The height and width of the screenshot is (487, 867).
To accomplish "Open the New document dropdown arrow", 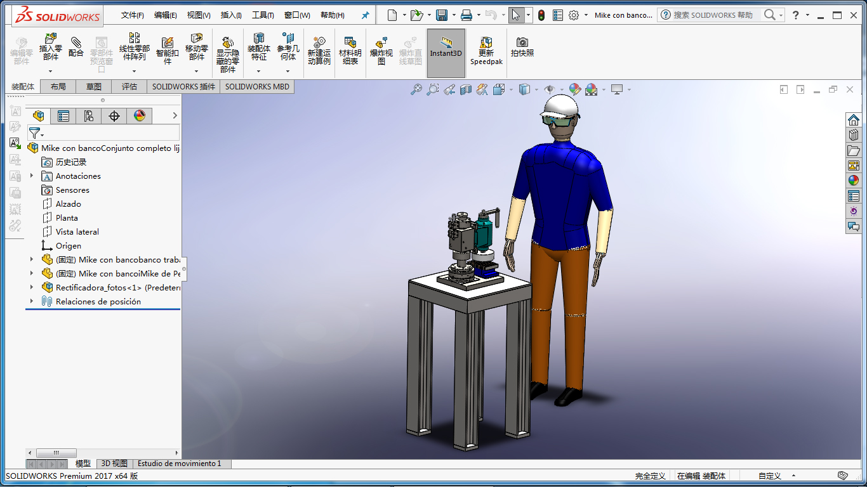I will pyautogui.click(x=404, y=15).
